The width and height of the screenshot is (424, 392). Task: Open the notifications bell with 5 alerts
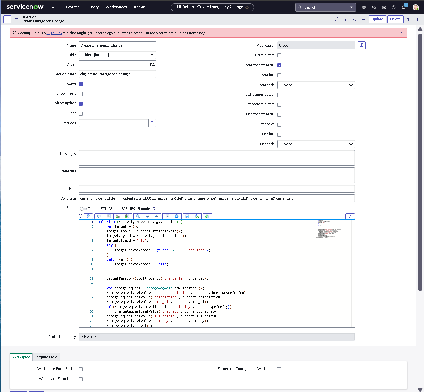click(x=404, y=7)
